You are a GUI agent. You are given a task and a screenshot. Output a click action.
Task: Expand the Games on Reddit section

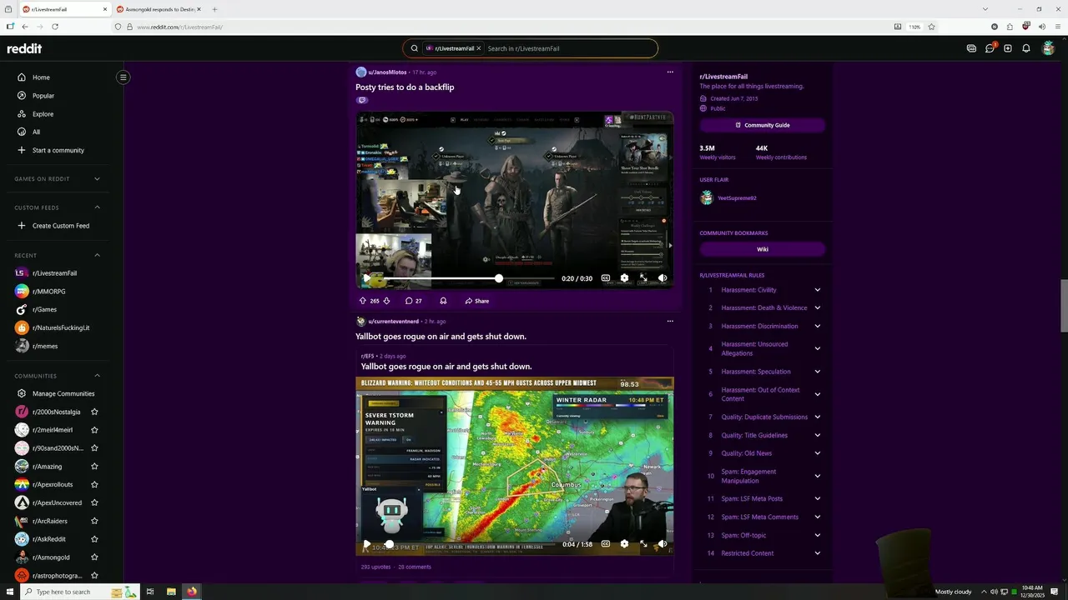click(x=97, y=179)
